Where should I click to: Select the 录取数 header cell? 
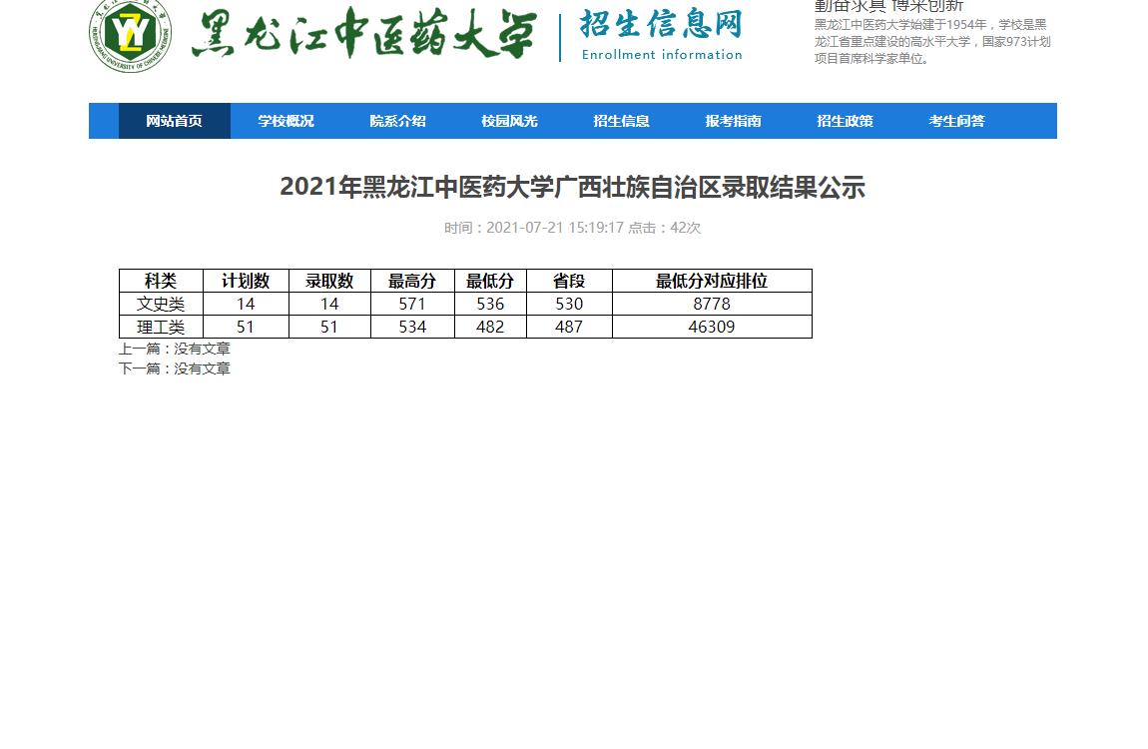[330, 281]
